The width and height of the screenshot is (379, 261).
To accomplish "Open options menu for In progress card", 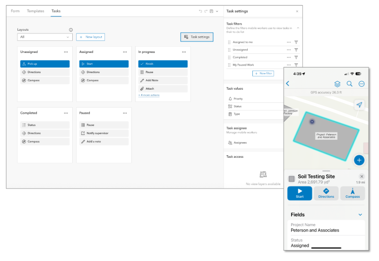I will [184, 52].
